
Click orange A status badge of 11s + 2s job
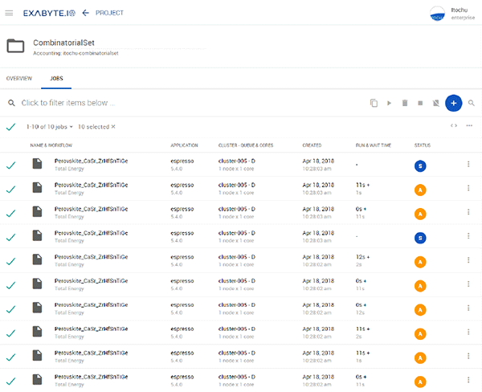click(420, 334)
